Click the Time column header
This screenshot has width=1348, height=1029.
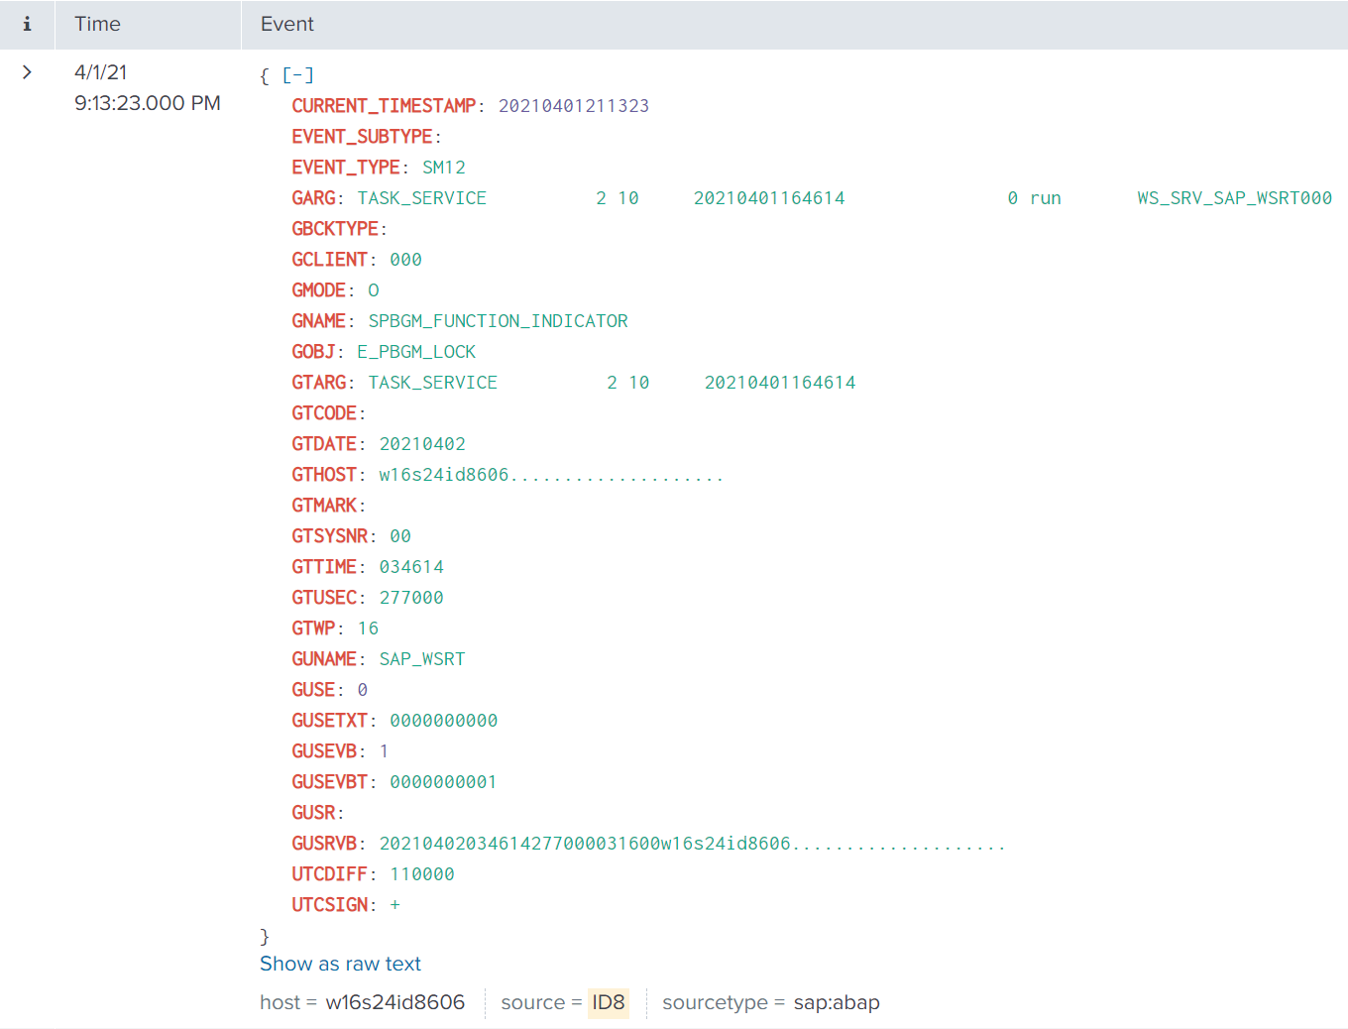(97, 24)
